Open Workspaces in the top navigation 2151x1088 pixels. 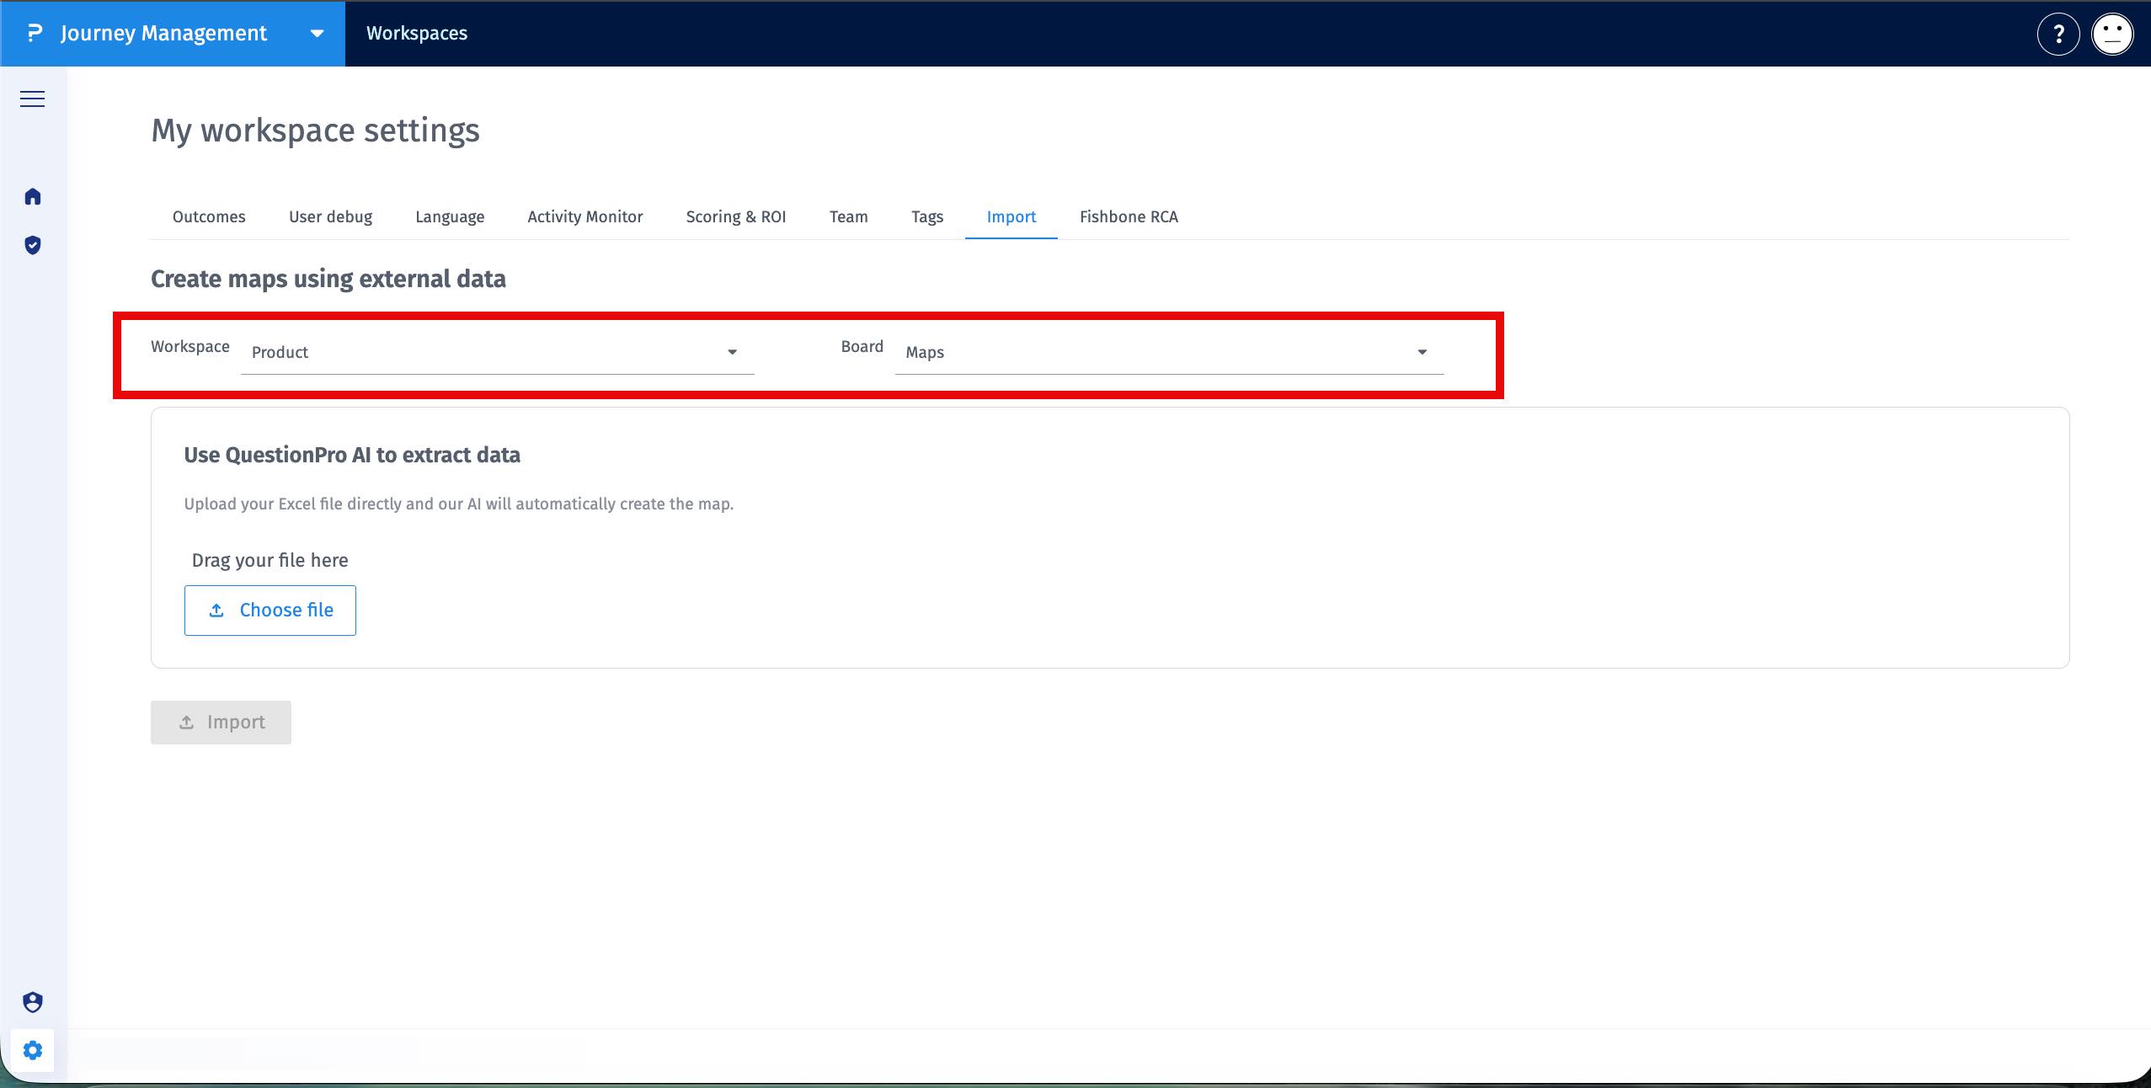click(x=416, y=34)
